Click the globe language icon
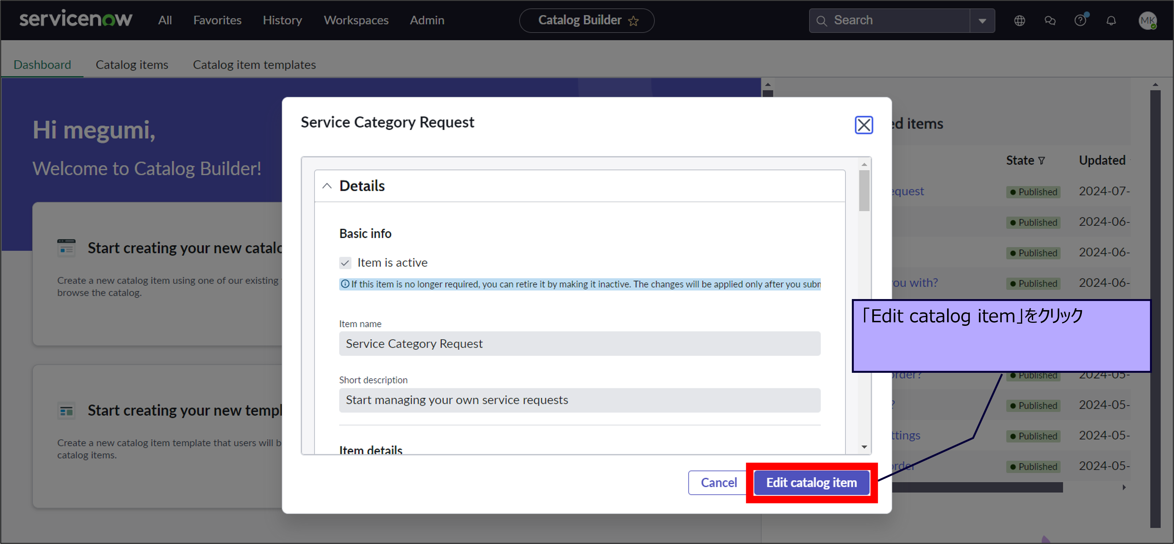 click(1019, 20)
